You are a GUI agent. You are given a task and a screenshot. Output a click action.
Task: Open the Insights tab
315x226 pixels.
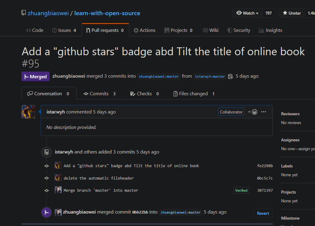click(x=270, y=30)
